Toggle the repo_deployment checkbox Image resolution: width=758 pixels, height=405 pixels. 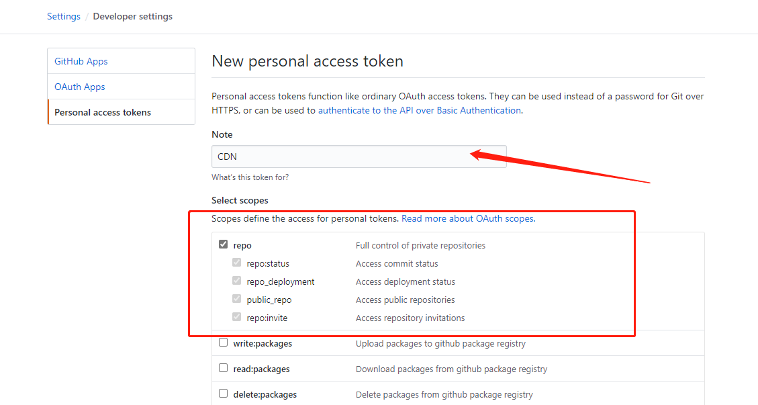(x=236, y=281)
